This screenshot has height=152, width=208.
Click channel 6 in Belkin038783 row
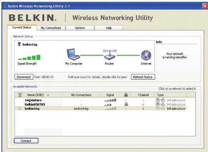[143, 104]
